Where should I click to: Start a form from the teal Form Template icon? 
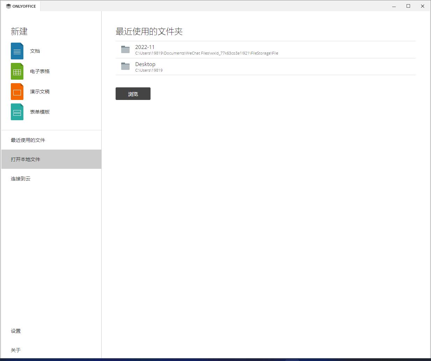point(17,111)
